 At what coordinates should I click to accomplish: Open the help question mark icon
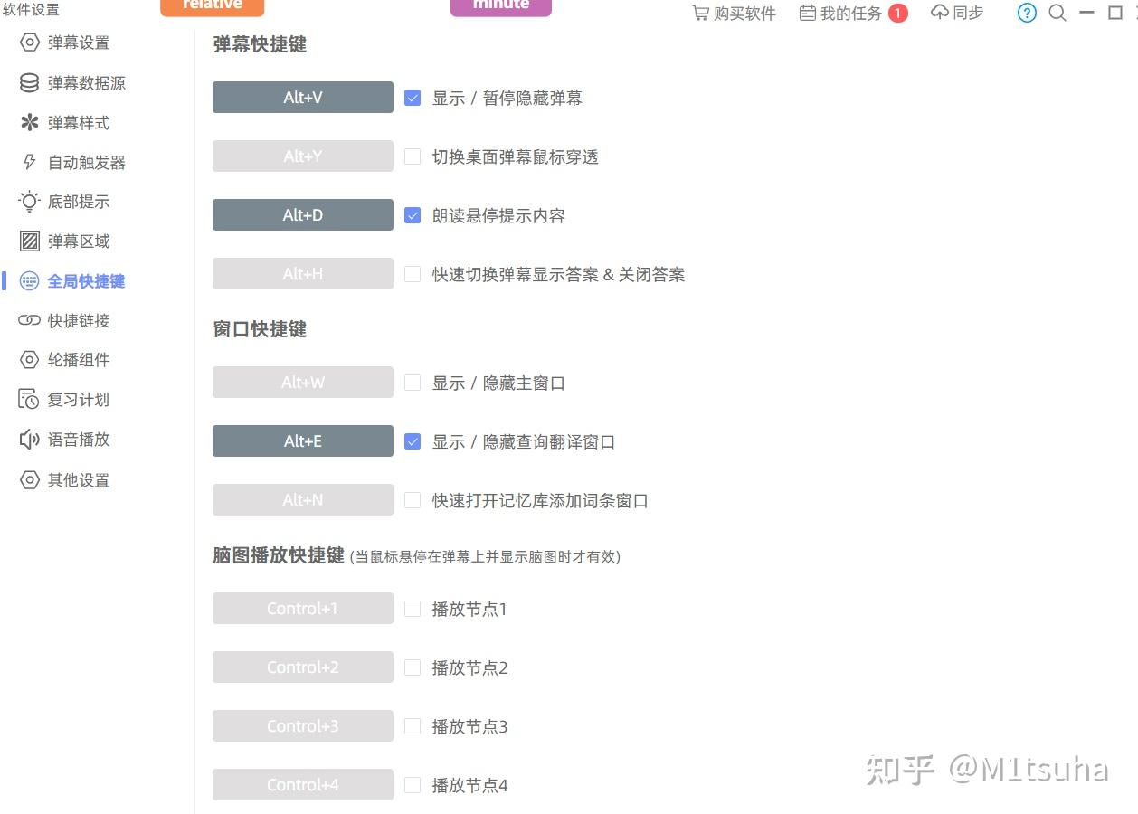[x=1027, y=13]
